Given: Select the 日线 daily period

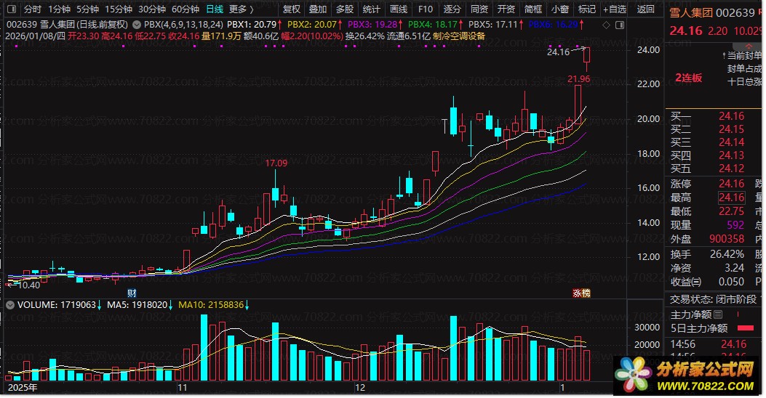Looking at the screenshot, I should click(215, 9).
